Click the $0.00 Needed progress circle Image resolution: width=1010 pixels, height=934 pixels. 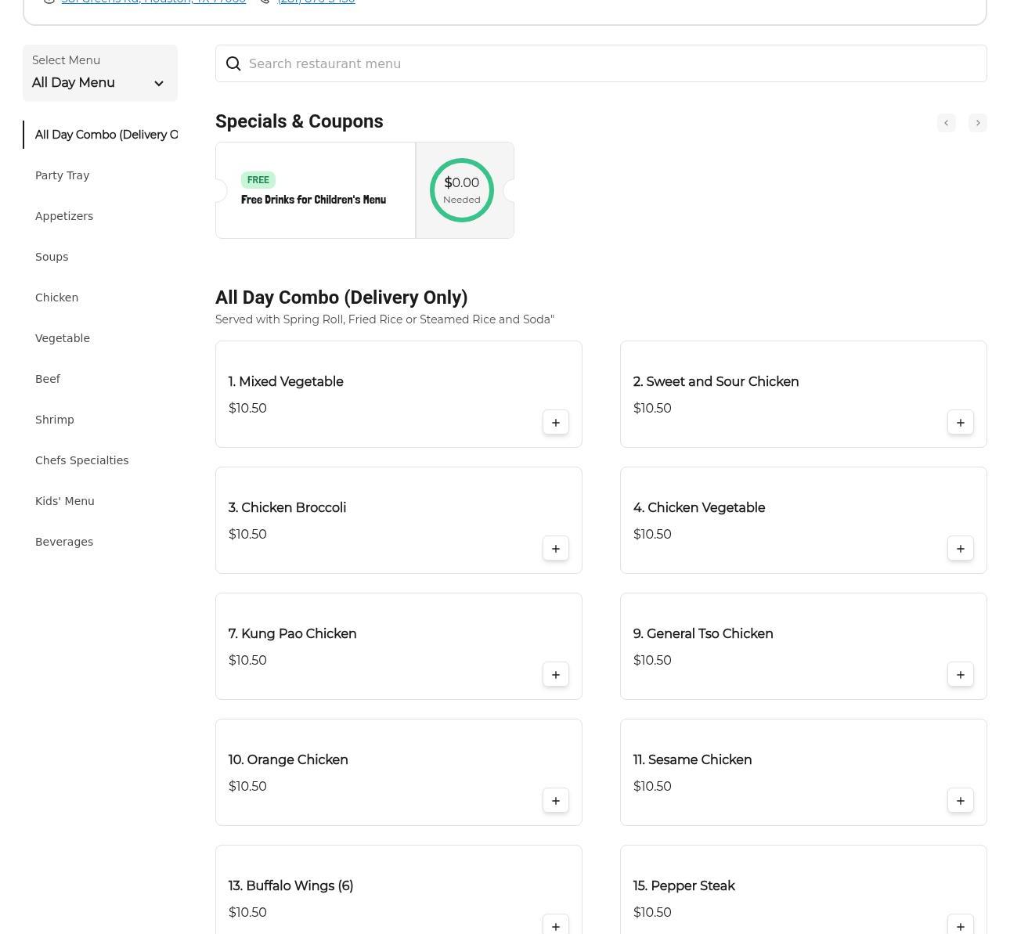click(x=462, y=190)
